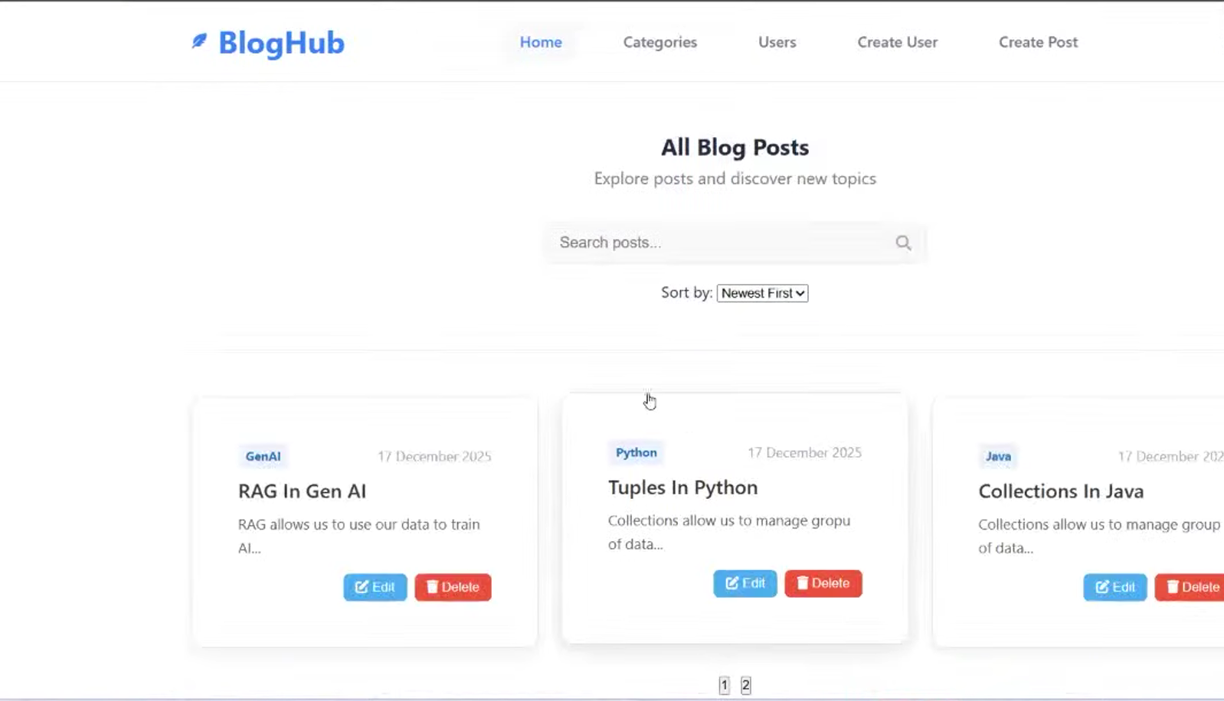Focus the Search posts input field
Screen dimensions: 1224x701
coord(735,243)
